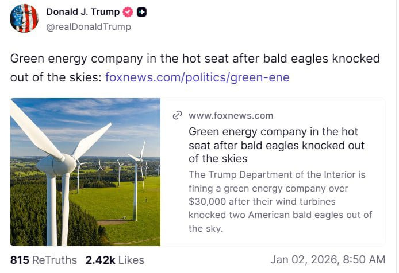Click the ReTruths label
The image size is (399, 273).
coord(55,260)
